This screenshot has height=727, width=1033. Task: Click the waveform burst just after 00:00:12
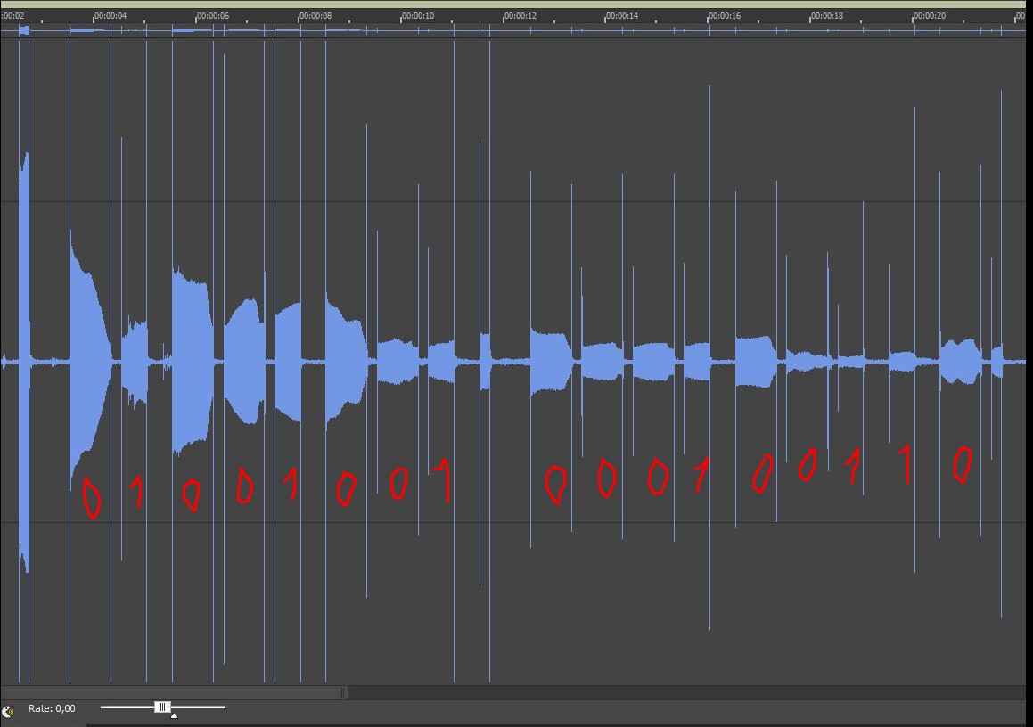[x=550, y=361]
